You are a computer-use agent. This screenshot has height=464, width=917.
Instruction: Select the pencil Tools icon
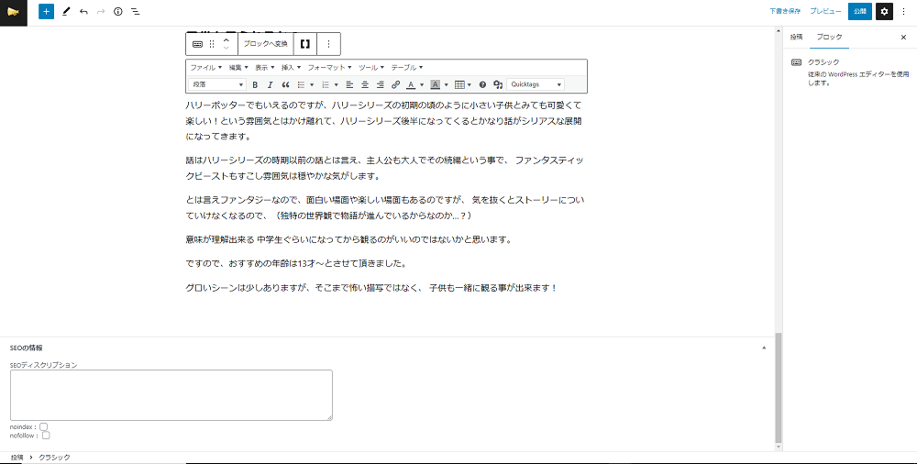65,11
